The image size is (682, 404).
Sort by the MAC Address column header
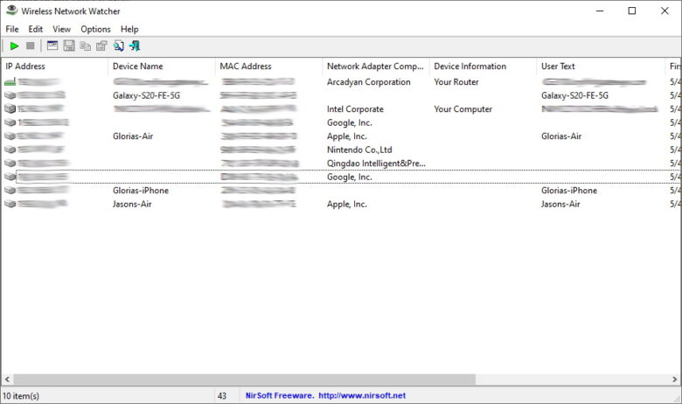click(268, 66)
